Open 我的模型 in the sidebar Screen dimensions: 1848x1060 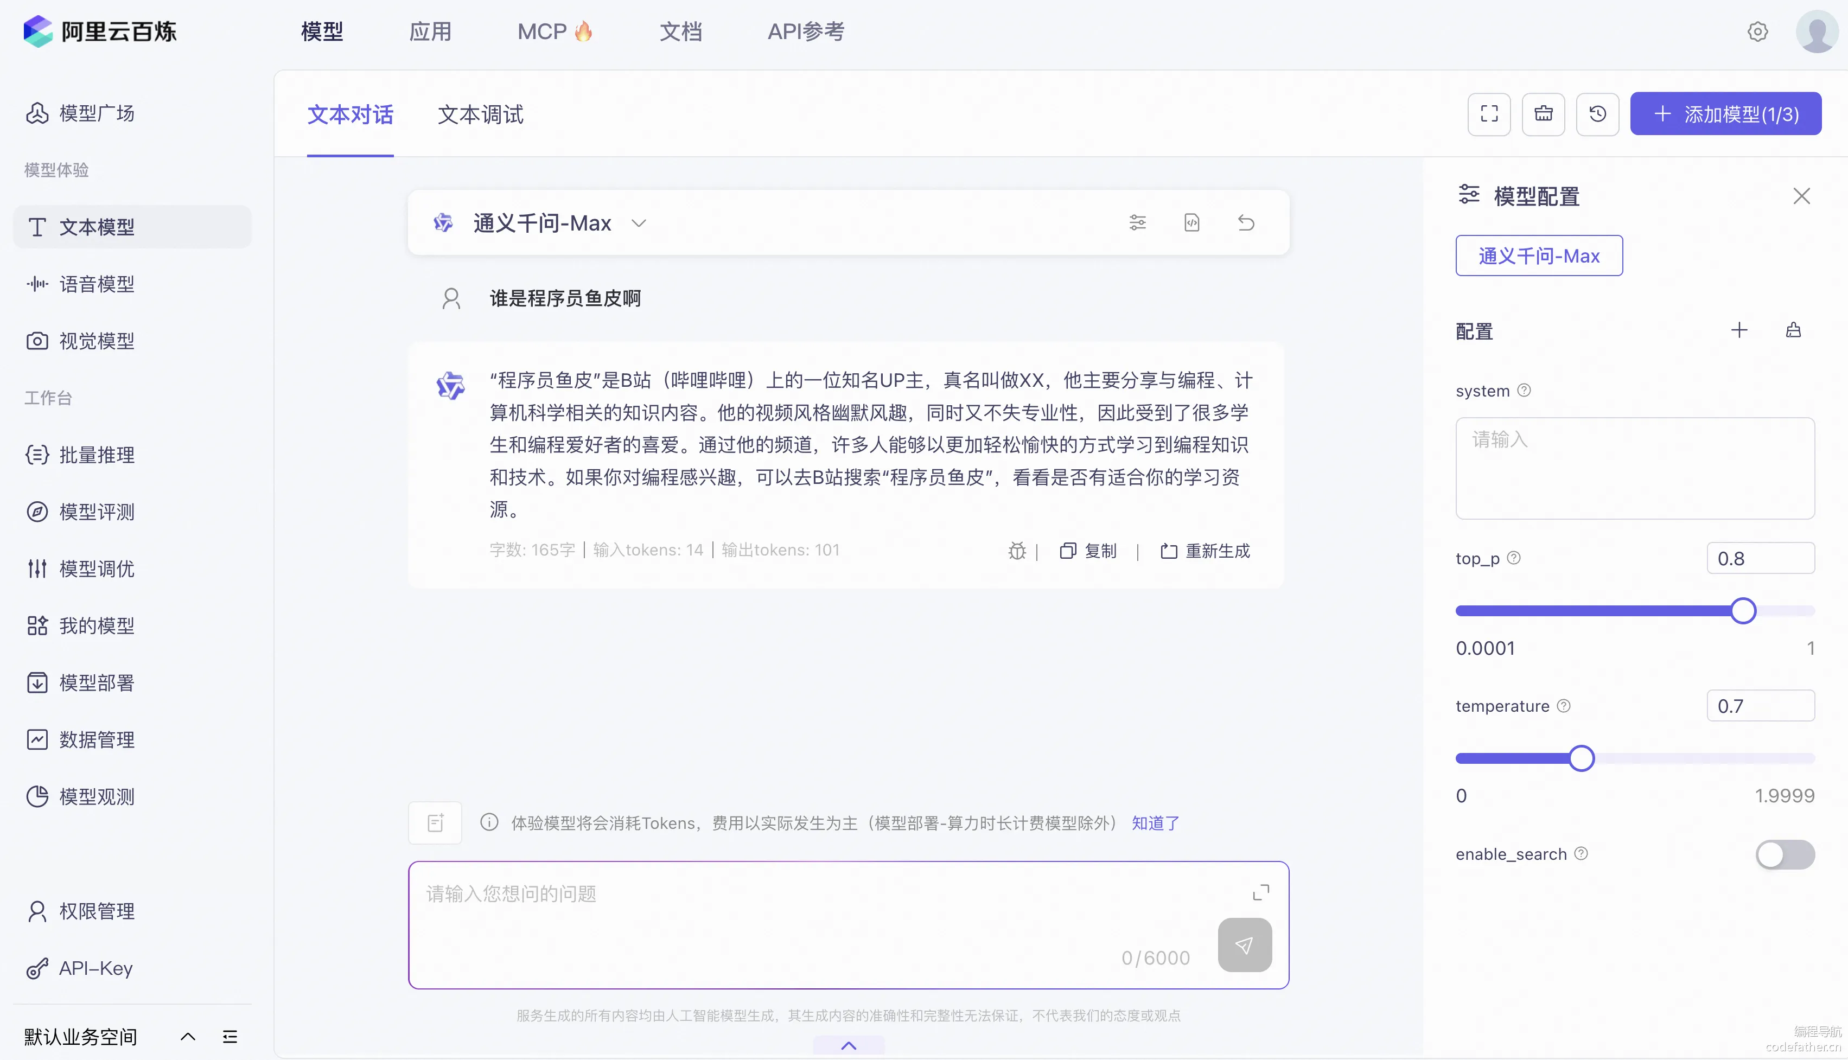(x=132, y=625)
